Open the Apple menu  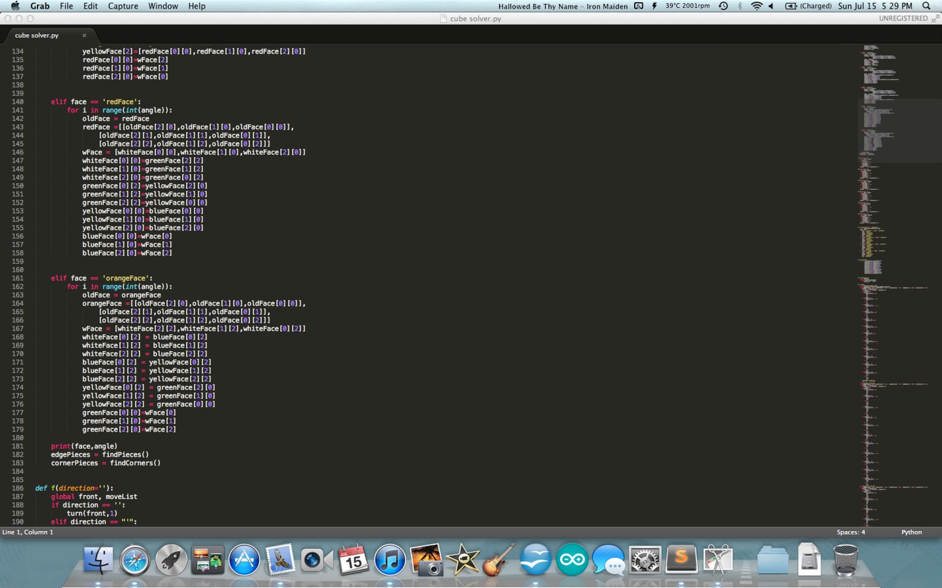(15, 6)
